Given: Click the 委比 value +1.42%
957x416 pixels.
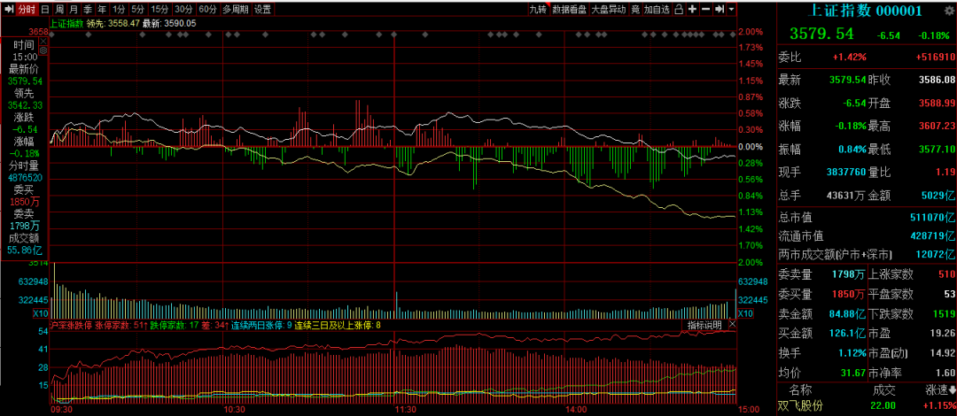Looking at the screenshot, I should (x=849, y=57).
